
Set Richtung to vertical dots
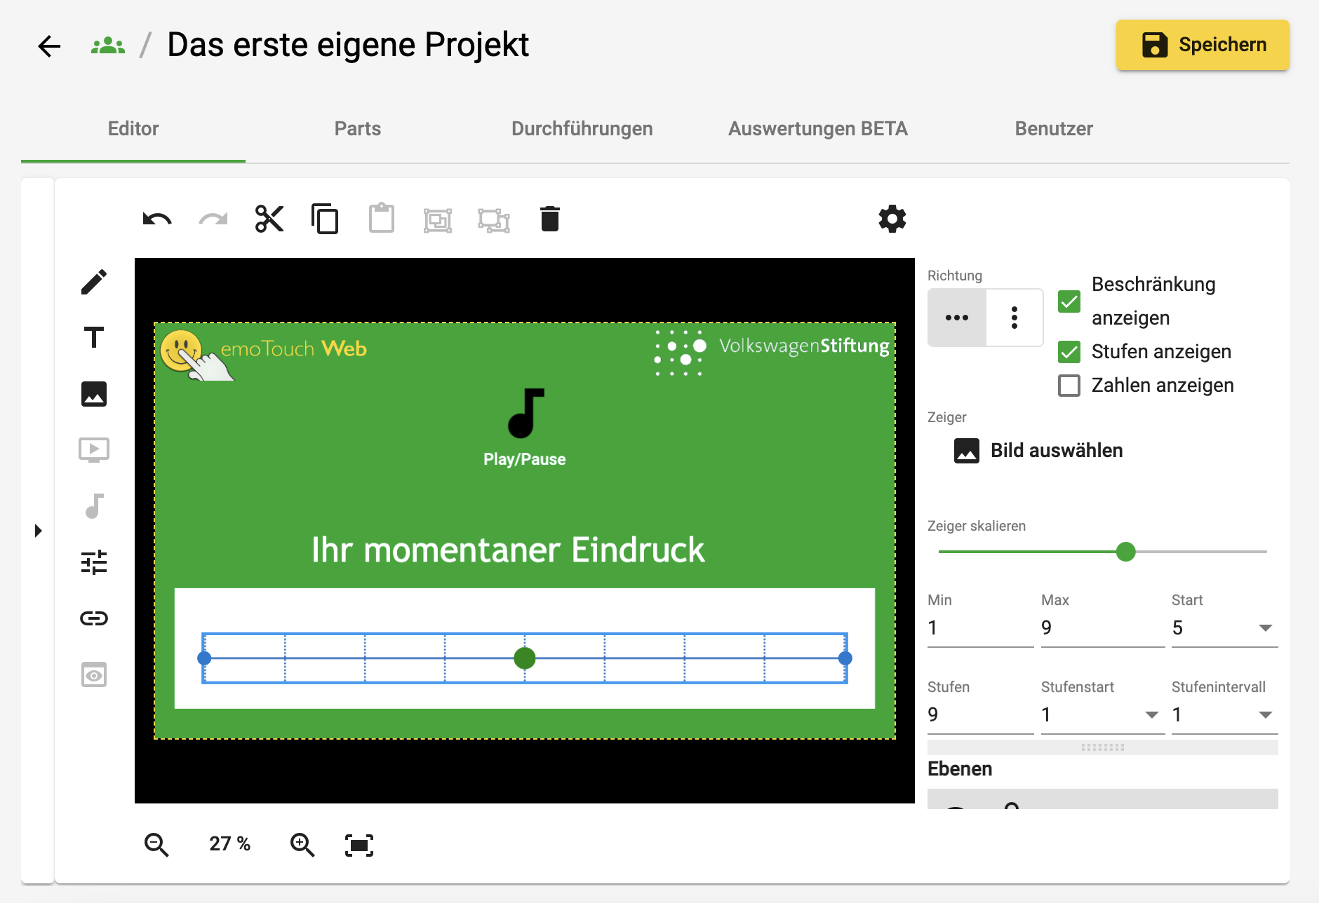point(1015,318)
